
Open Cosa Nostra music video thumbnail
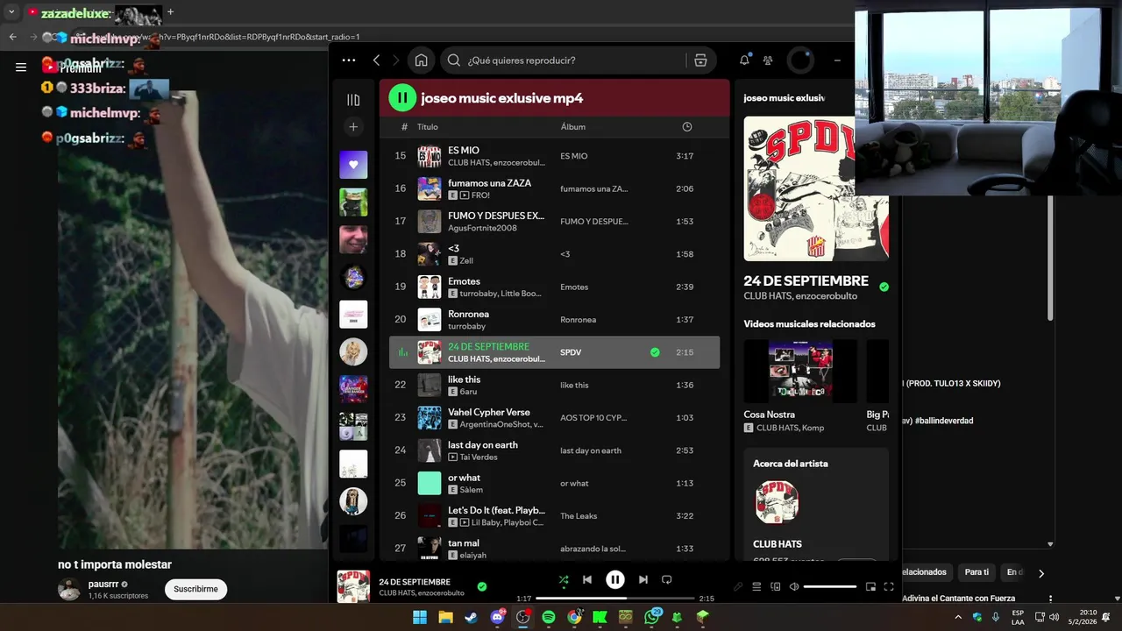click(800, 372)
